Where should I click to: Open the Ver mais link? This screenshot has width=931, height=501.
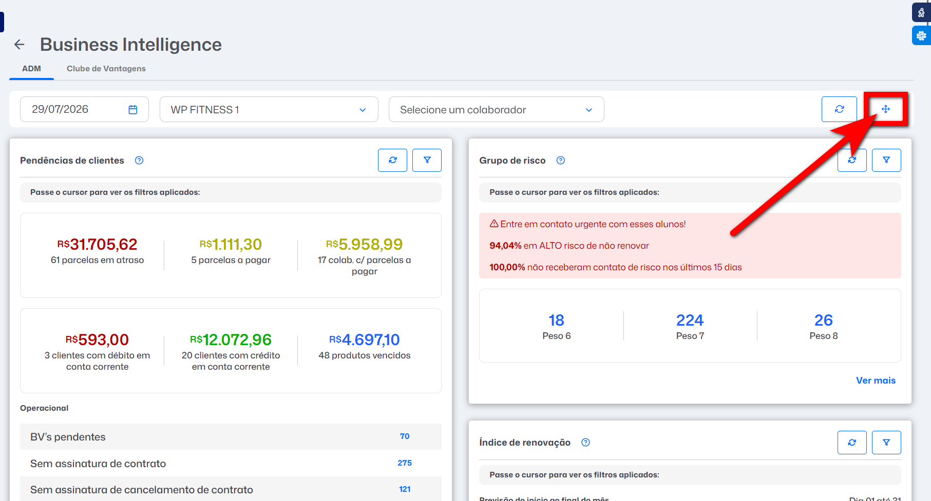click(876, 380)
